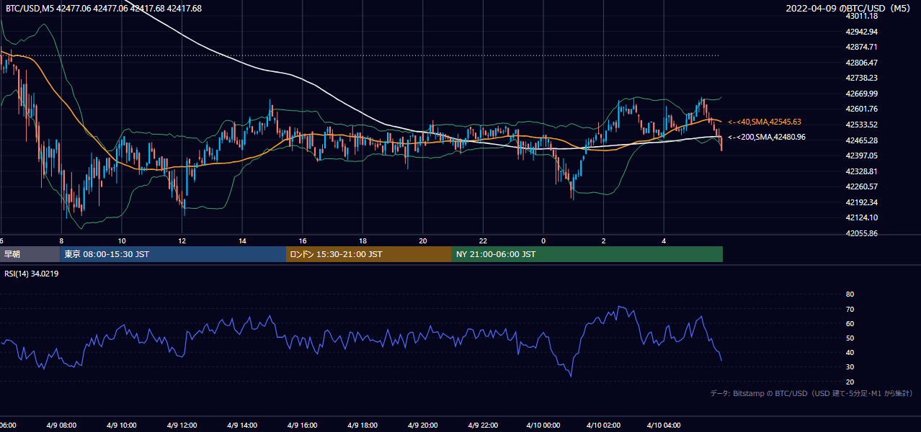
Task: Click hour tick 0 below price chart
Action: tap(544, 241)
